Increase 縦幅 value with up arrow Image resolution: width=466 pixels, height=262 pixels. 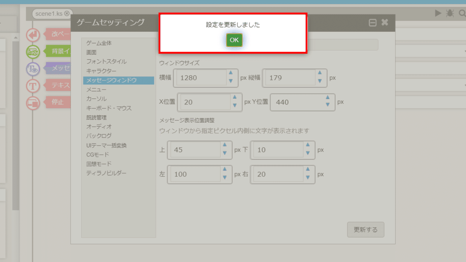pyautogui.click(x=320, y=73)
